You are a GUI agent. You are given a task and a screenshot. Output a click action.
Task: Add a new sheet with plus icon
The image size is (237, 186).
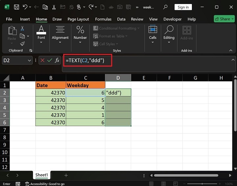click(x=66, y=175)
